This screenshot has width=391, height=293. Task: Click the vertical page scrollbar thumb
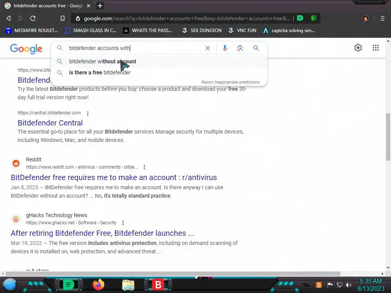[388, 137]
